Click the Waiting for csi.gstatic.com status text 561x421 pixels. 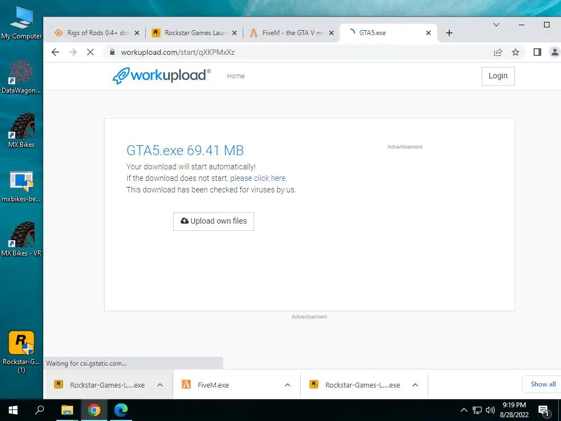[86, 363]
